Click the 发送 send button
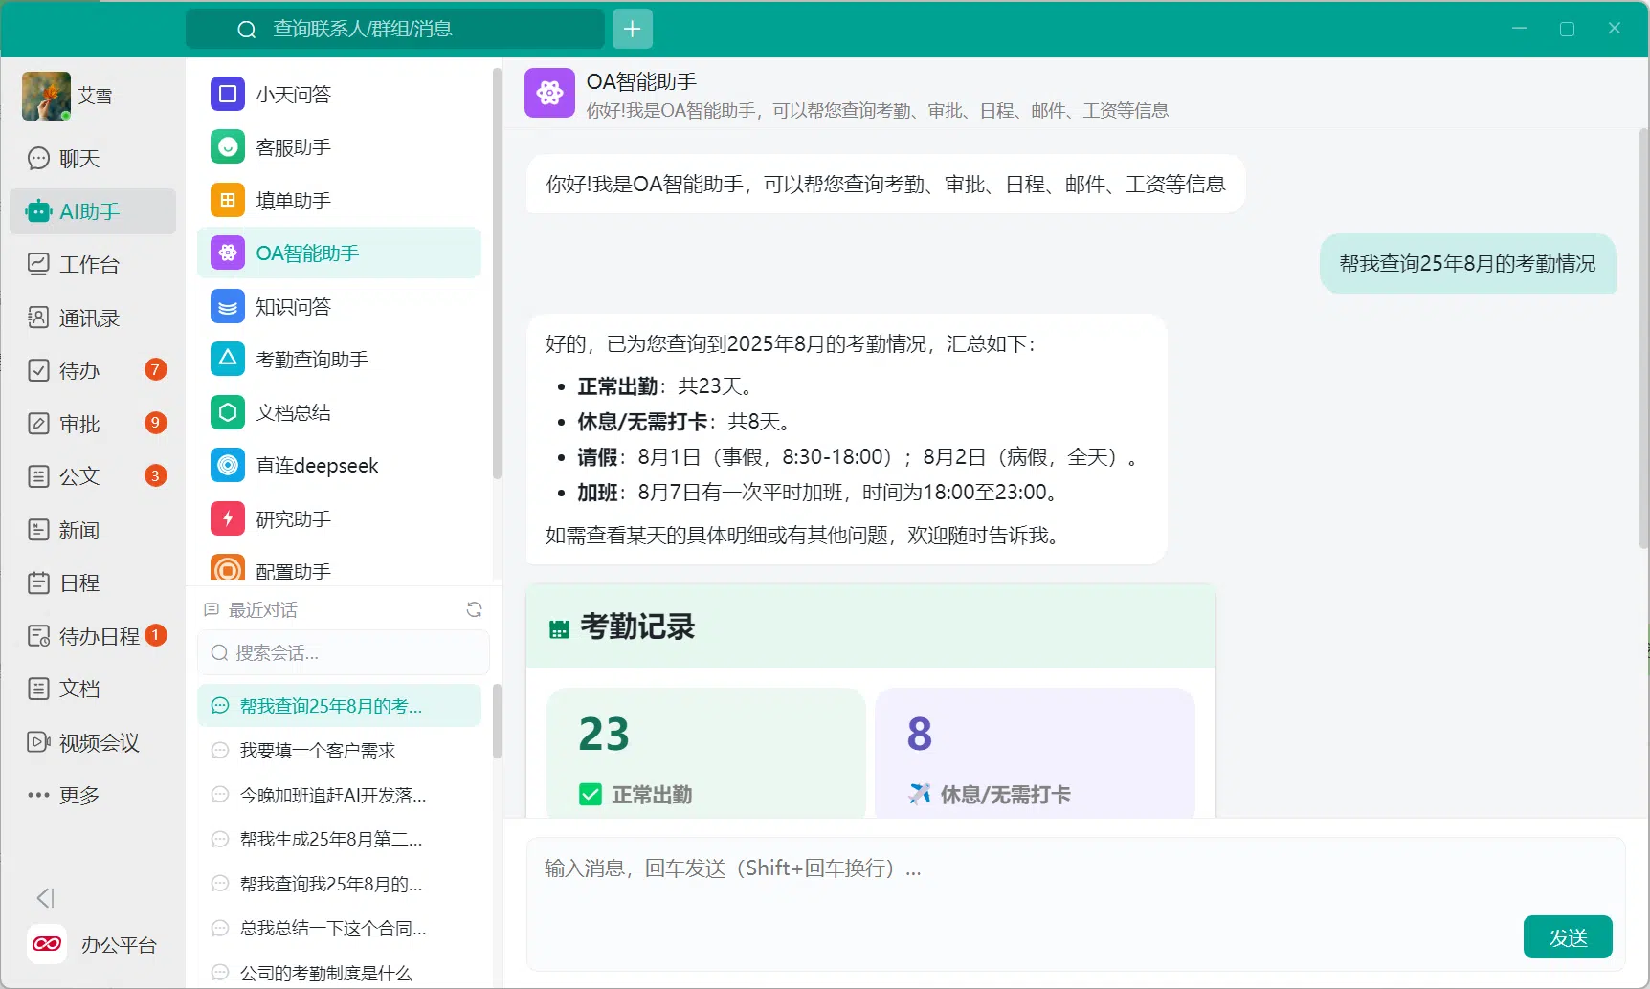 (1568, 937)
